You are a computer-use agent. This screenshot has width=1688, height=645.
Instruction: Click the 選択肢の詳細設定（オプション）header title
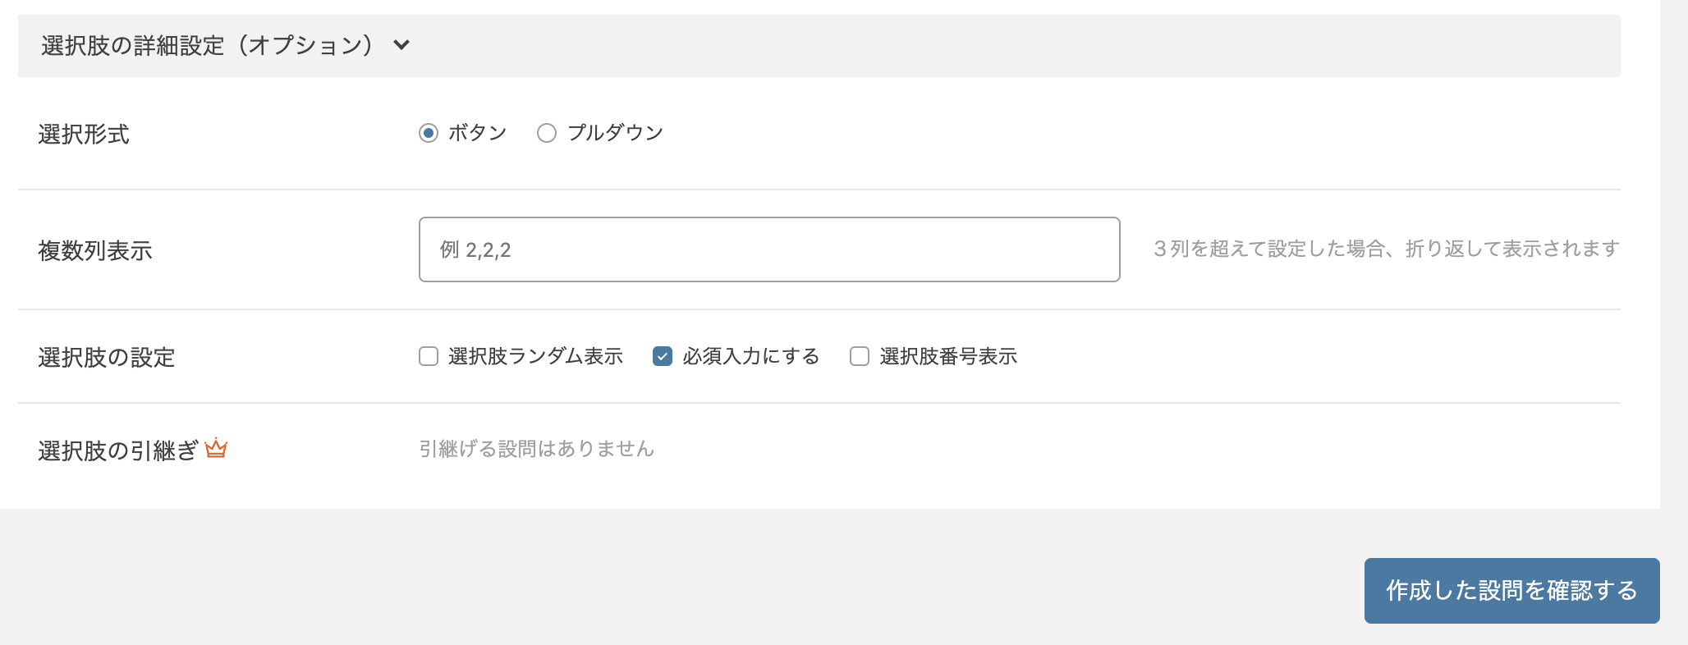point(208,45)
